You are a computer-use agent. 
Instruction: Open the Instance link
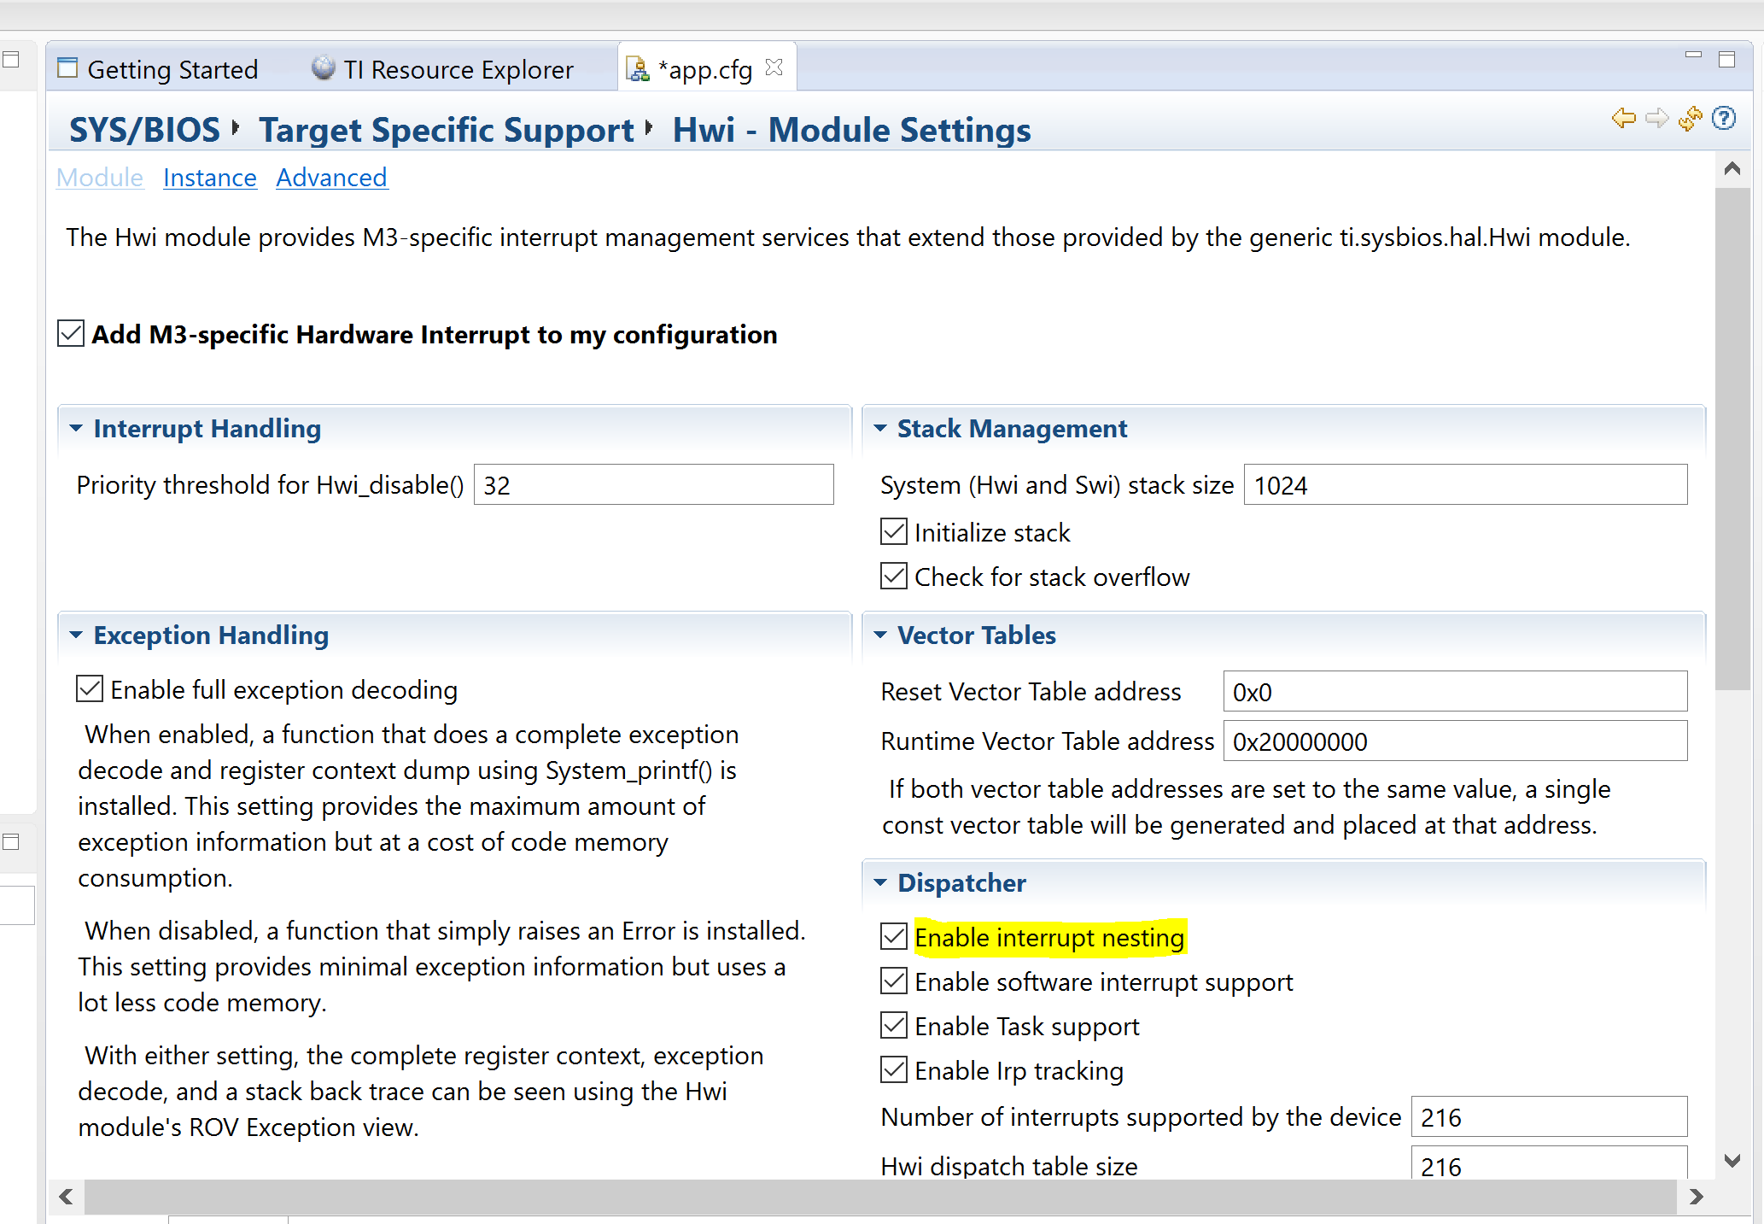click(x=209, y=178)
